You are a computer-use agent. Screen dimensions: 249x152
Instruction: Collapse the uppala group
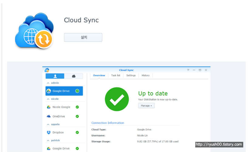pyautogui.click(x=48, y=124)
